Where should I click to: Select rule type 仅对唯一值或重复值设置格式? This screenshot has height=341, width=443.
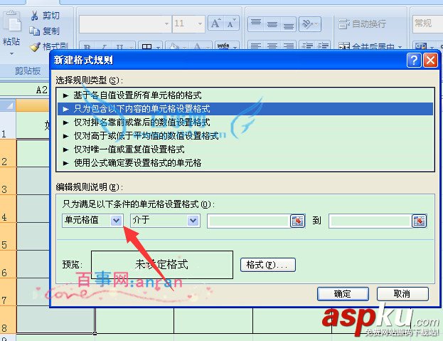[x=245, y=149]
